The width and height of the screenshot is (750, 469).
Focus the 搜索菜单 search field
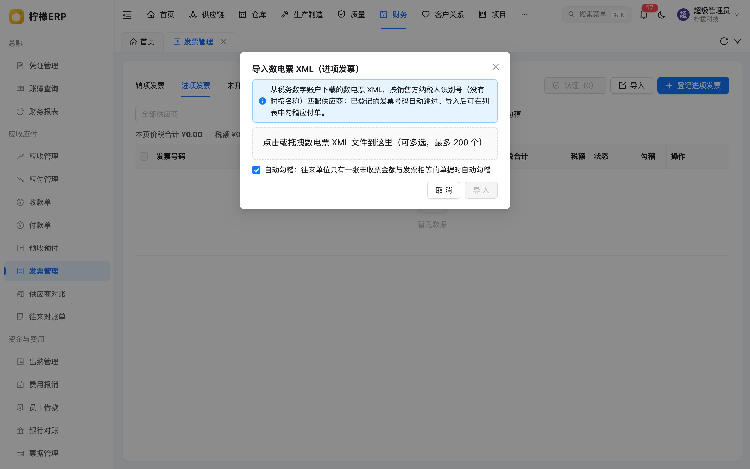[x=597, y=15]
